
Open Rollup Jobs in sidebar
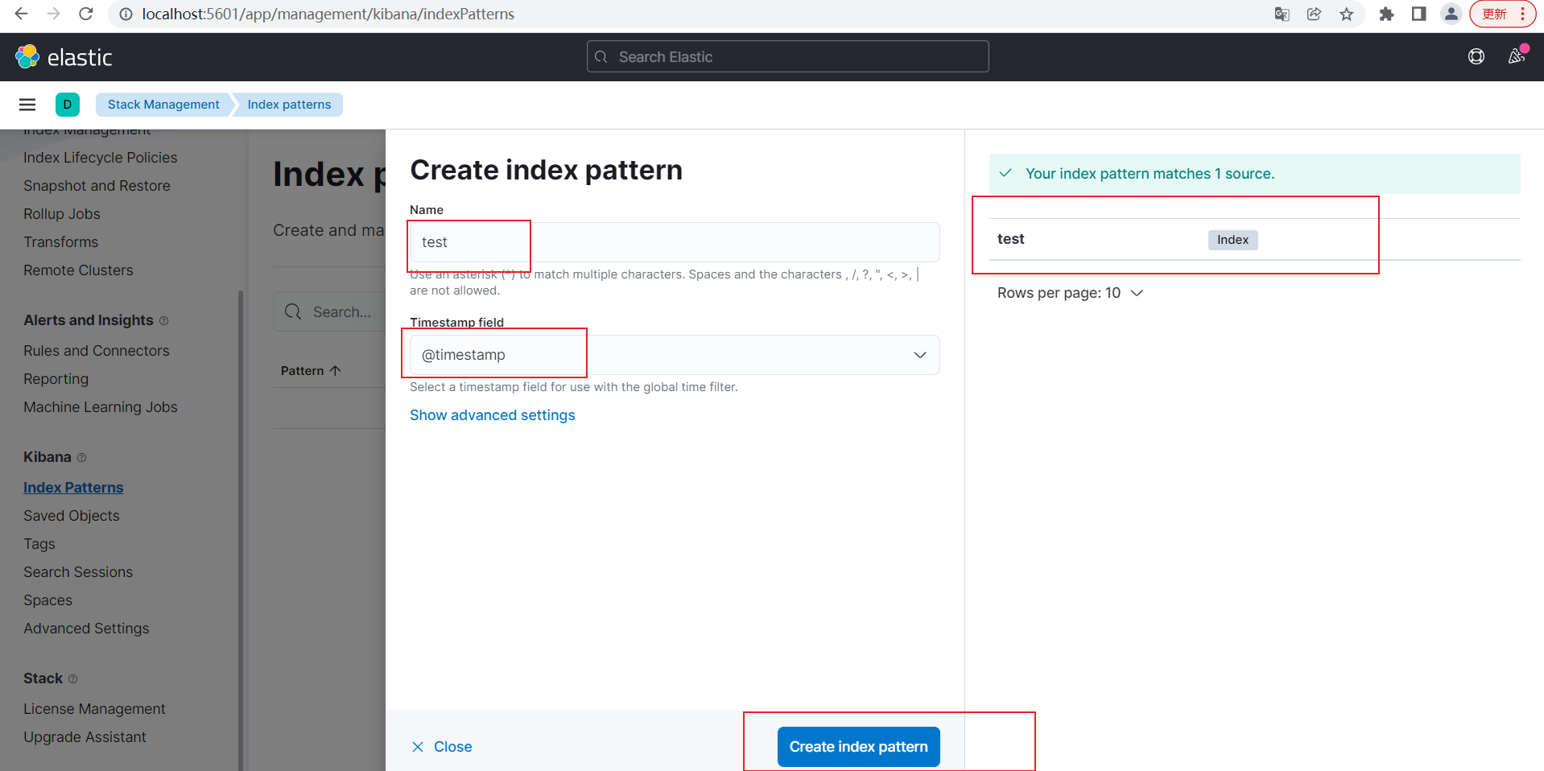coord(62,214)
